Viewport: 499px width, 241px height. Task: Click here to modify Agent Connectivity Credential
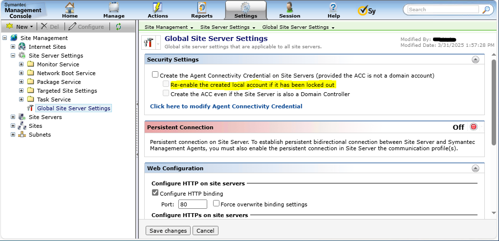point(226,106)
